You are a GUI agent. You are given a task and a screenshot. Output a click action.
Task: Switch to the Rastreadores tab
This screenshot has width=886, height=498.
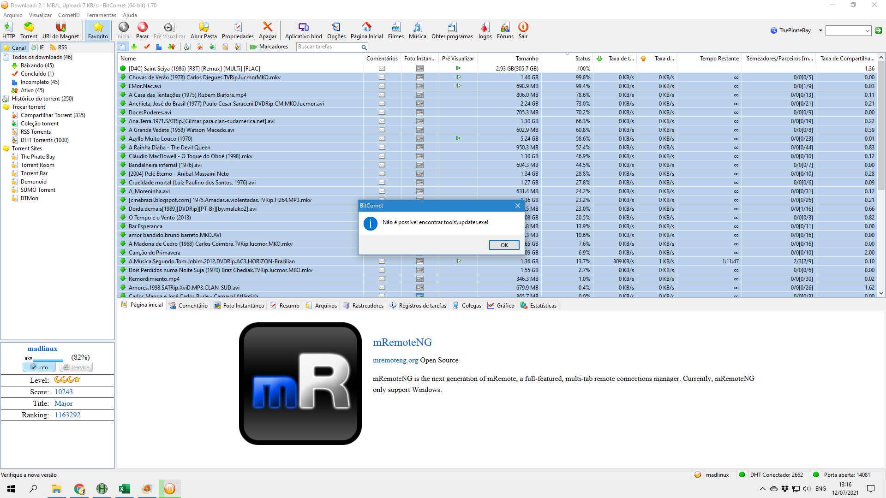point(367,306)
